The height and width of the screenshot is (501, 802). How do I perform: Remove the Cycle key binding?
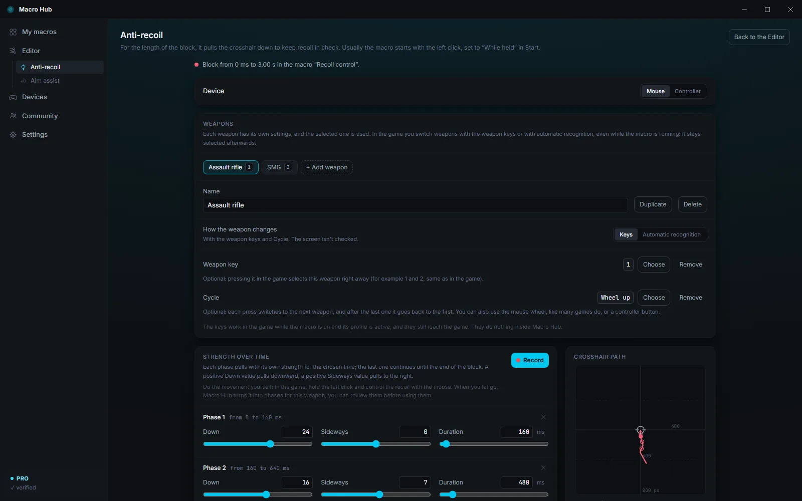[x=690, y=298]
